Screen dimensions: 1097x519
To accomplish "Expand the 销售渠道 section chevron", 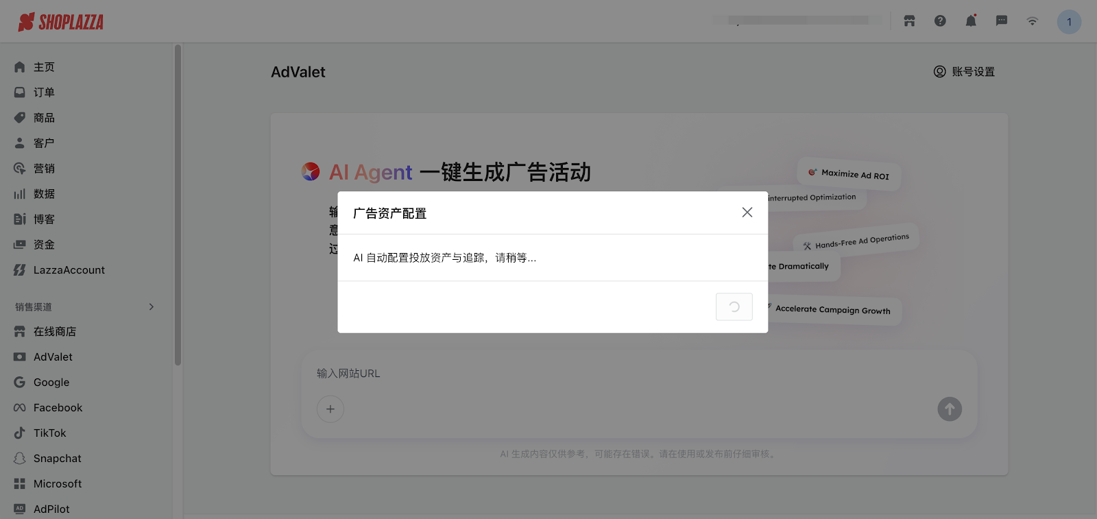I will click(x=152, y=307).
